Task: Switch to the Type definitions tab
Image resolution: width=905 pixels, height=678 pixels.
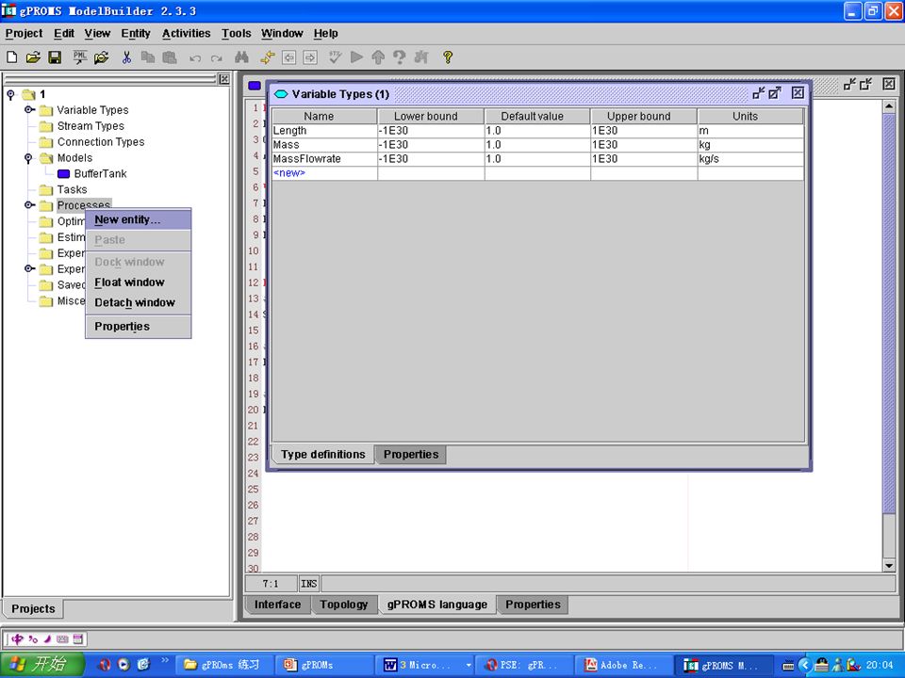Action: pyautogui.click(x=323, y=454)
